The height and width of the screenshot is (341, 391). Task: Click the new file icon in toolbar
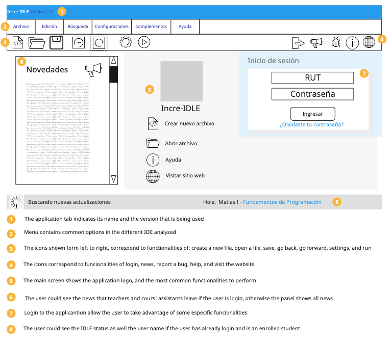pyautogui.click(x=18, y=42)
